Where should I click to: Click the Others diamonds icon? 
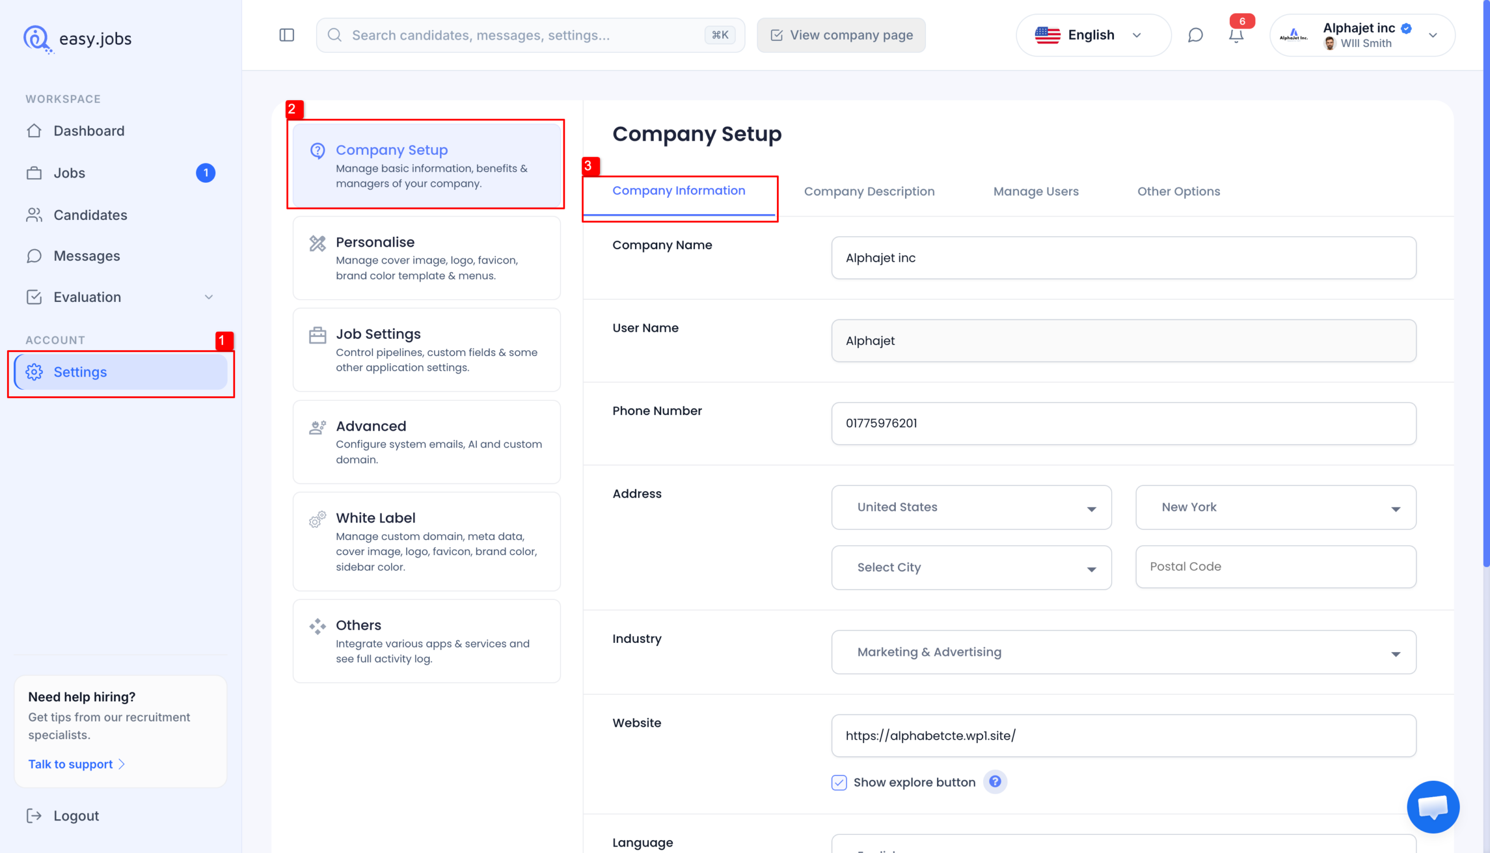pyautogui.click(x=318, y=626)
